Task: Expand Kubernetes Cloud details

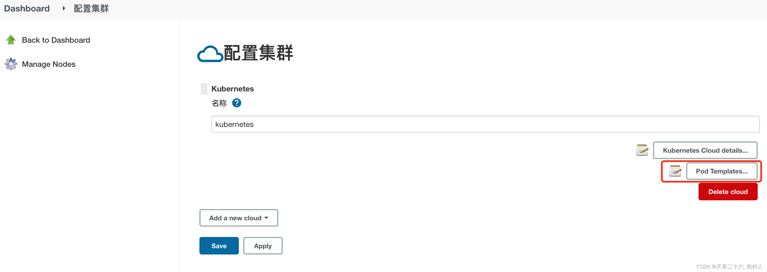Action: click(705, 150)
